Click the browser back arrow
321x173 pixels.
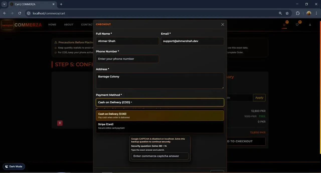tap(5, 13)
